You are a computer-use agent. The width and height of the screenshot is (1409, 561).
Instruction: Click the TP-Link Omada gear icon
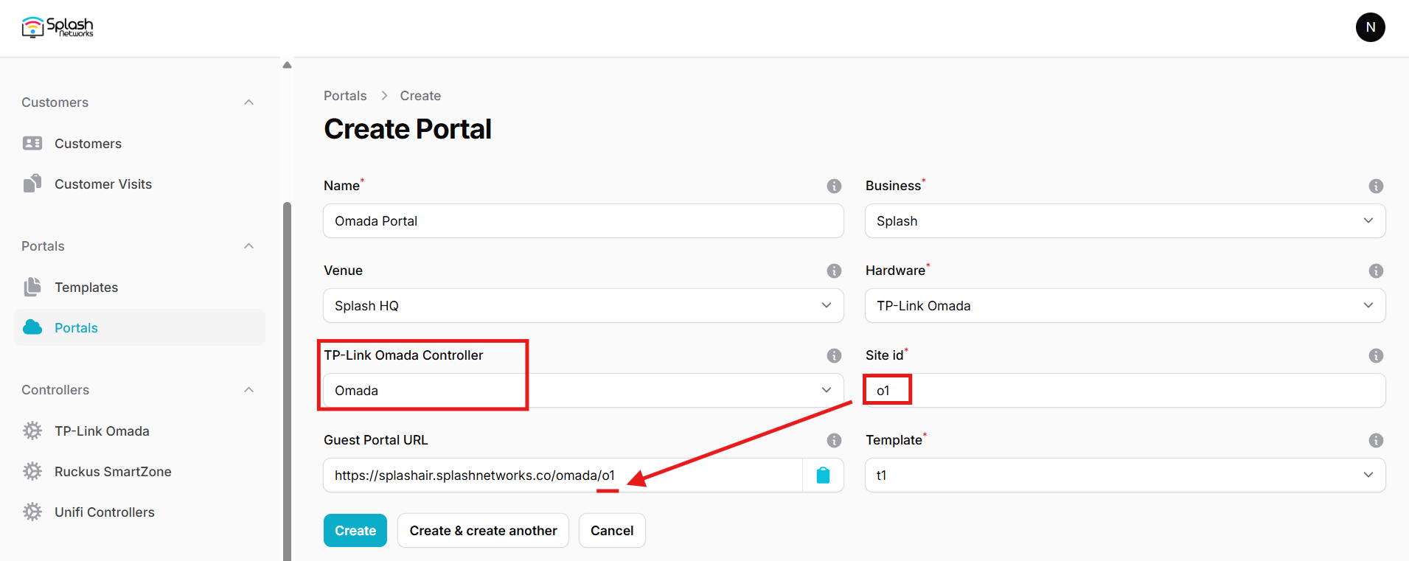click(32, 431)
